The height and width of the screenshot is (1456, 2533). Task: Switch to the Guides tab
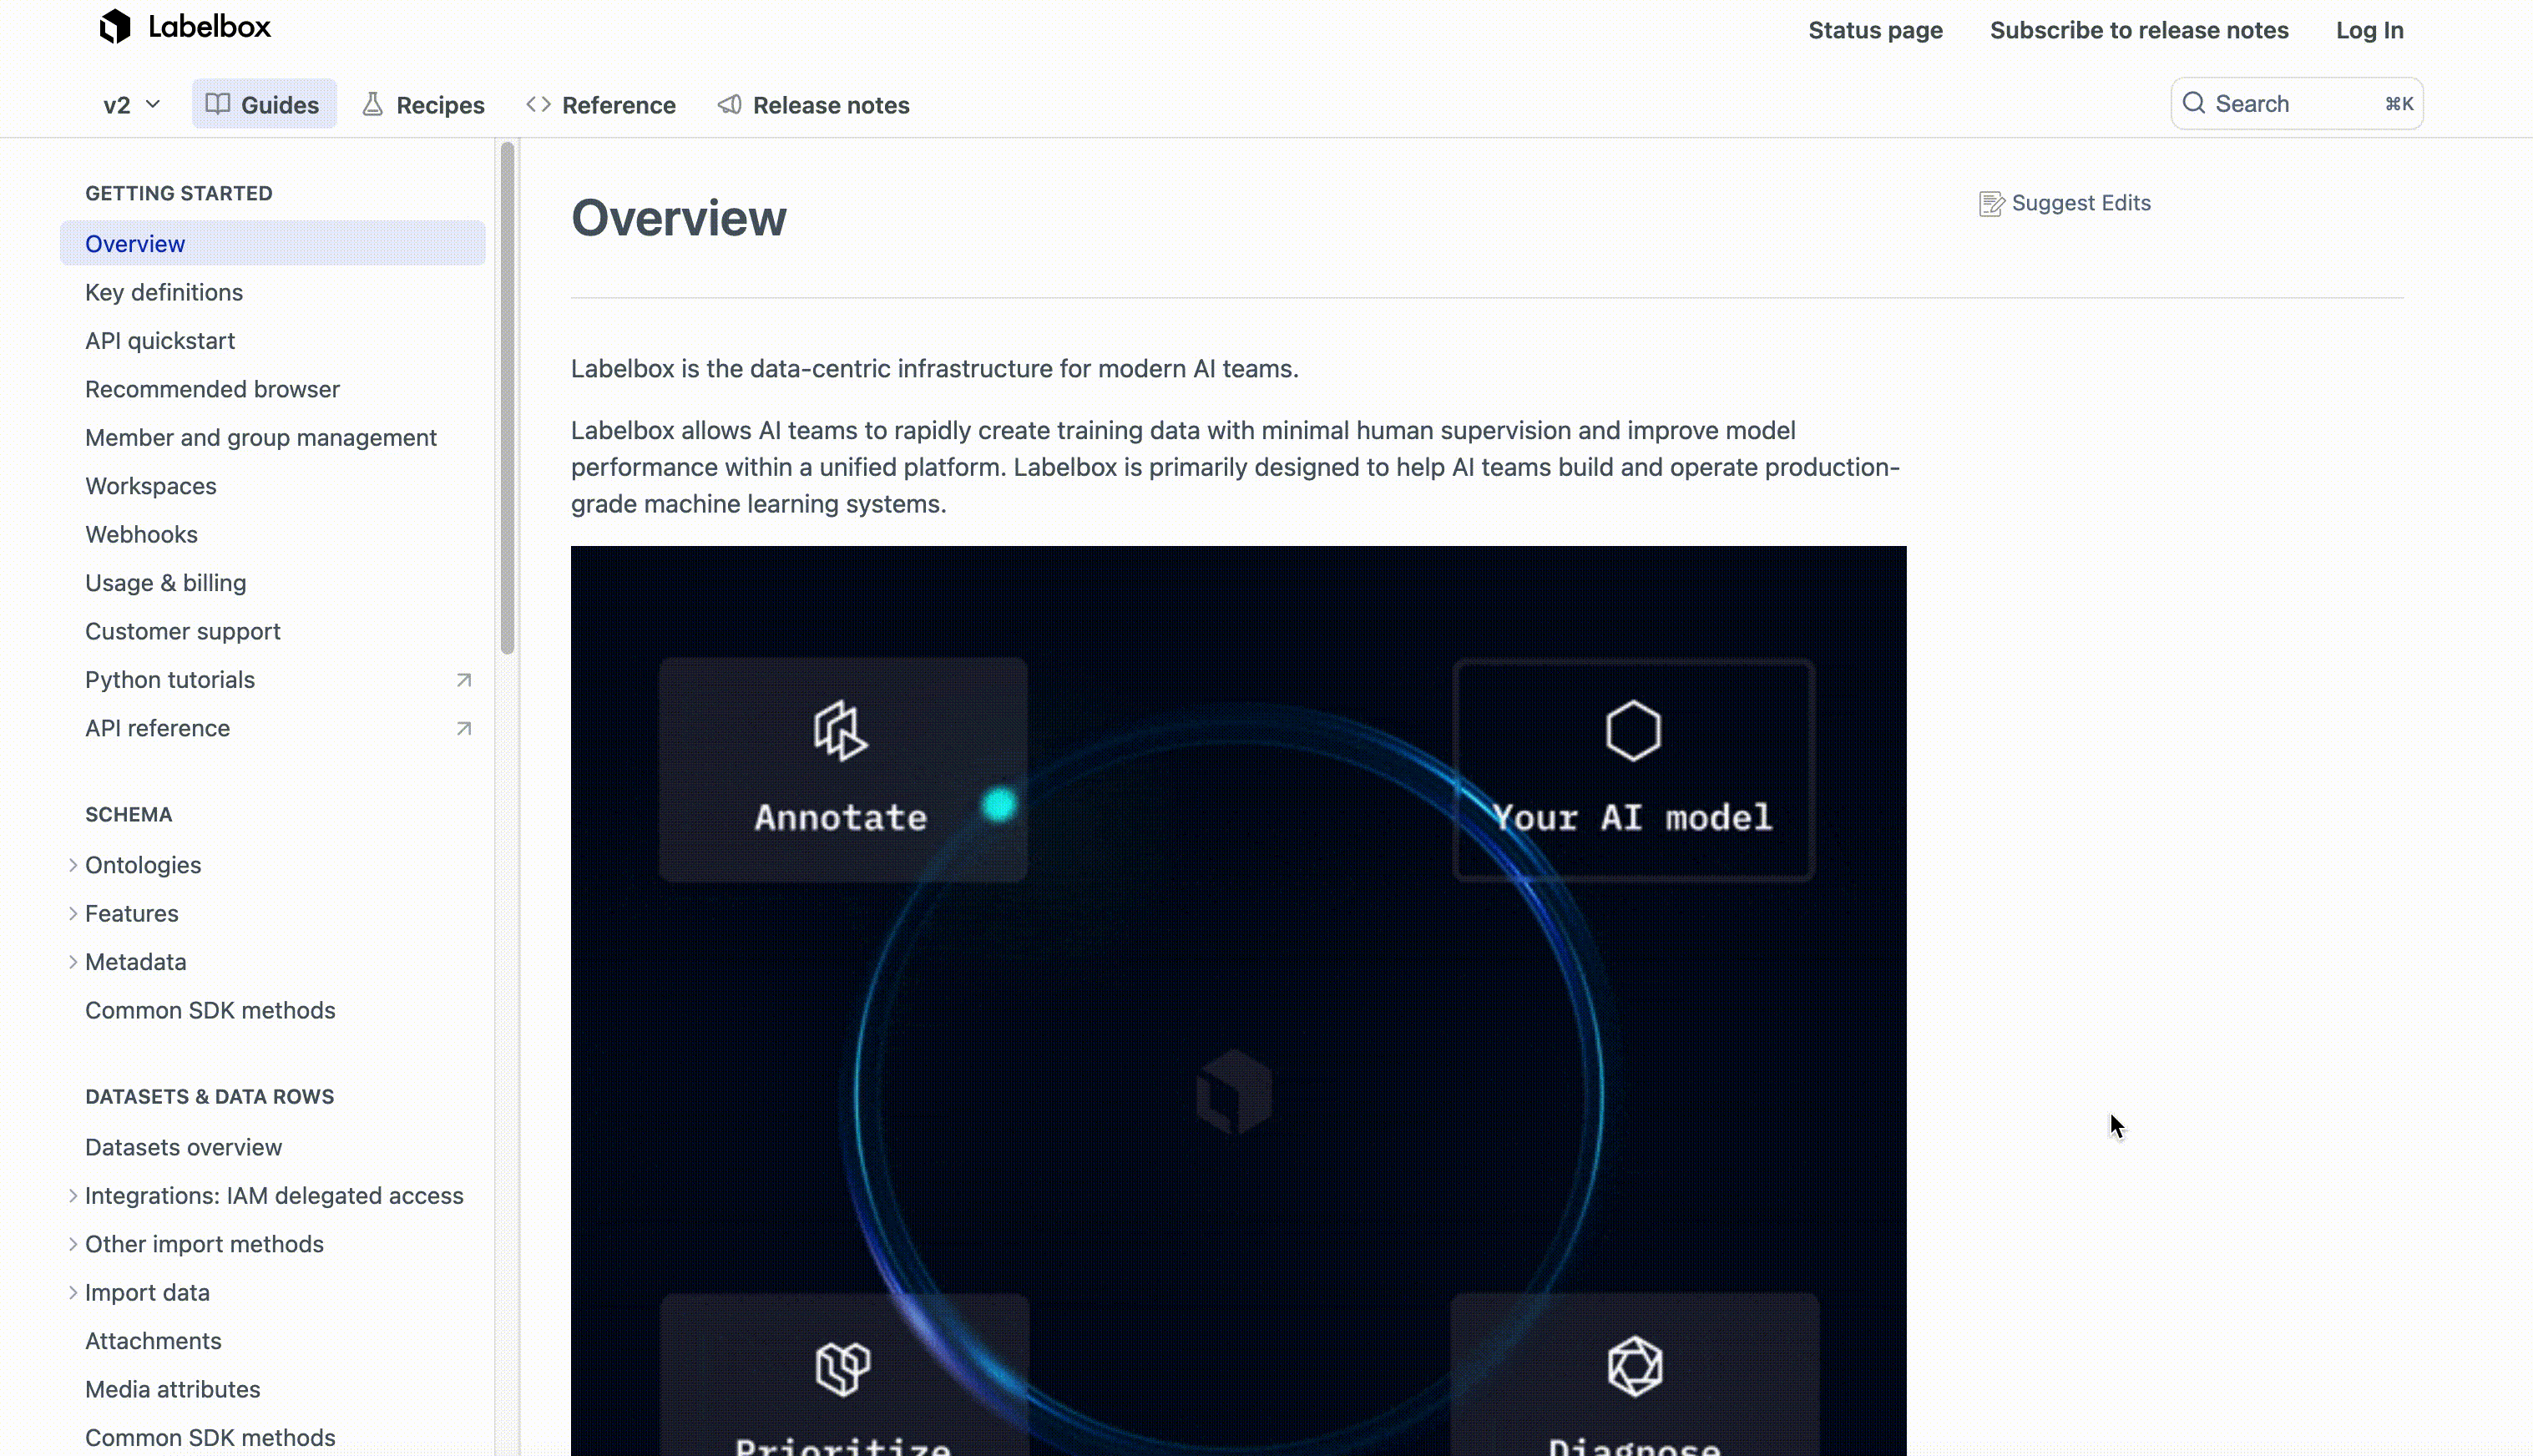pos(264,104)
